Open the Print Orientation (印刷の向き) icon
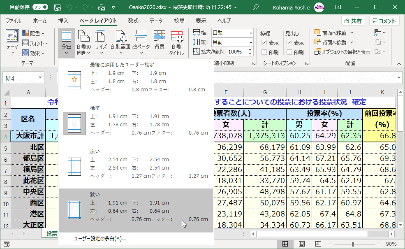 [83, 43]
